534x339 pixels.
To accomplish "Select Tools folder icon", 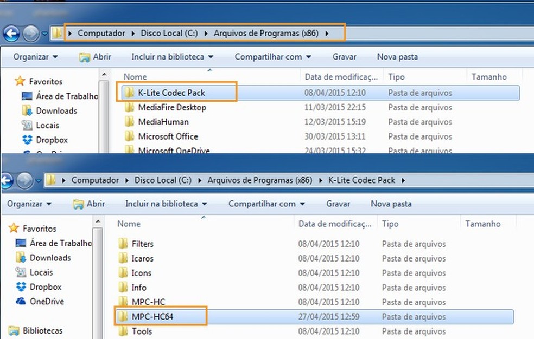I will [x=123, y=331].
